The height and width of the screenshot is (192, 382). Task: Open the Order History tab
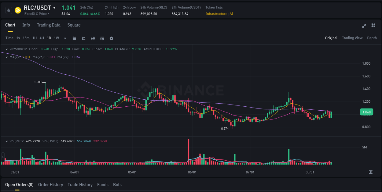(50, 185)
